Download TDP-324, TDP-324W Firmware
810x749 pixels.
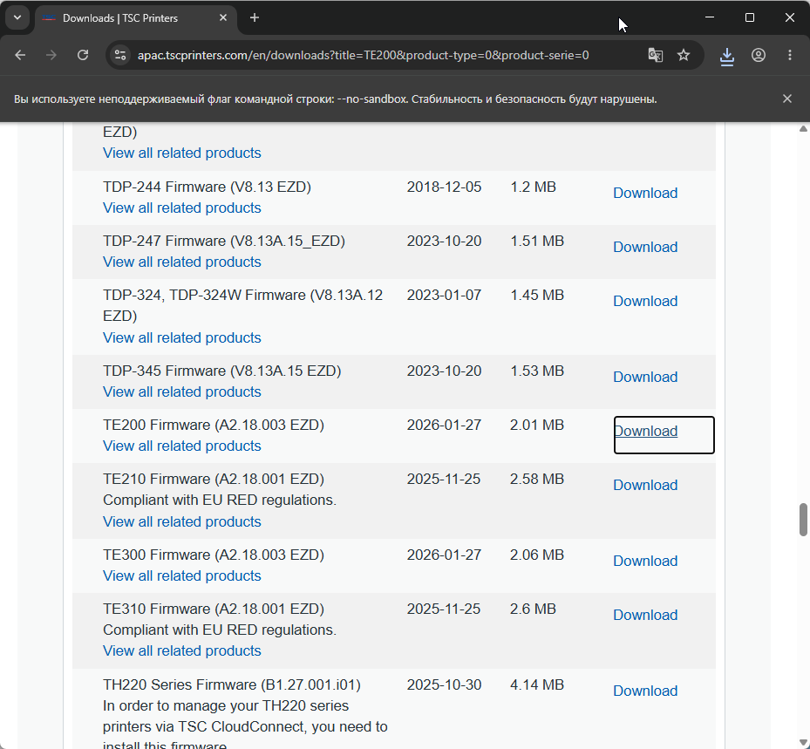pos(644,301)
